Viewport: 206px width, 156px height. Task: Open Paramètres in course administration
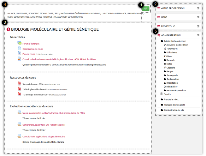[x=172, y=49]
